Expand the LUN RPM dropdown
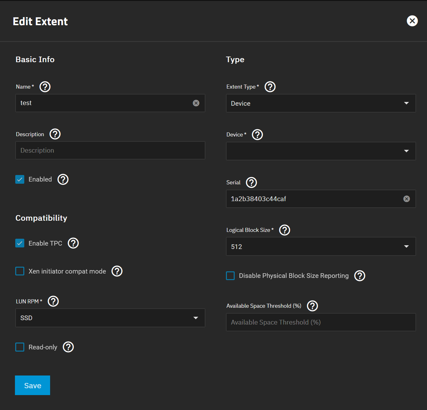Screen dimensions: 427x410 (110, 318)
